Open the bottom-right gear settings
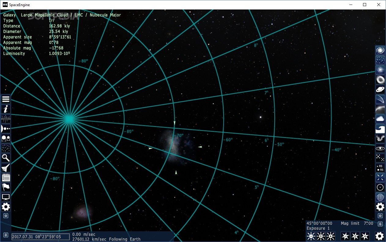 tap(380, 236)
